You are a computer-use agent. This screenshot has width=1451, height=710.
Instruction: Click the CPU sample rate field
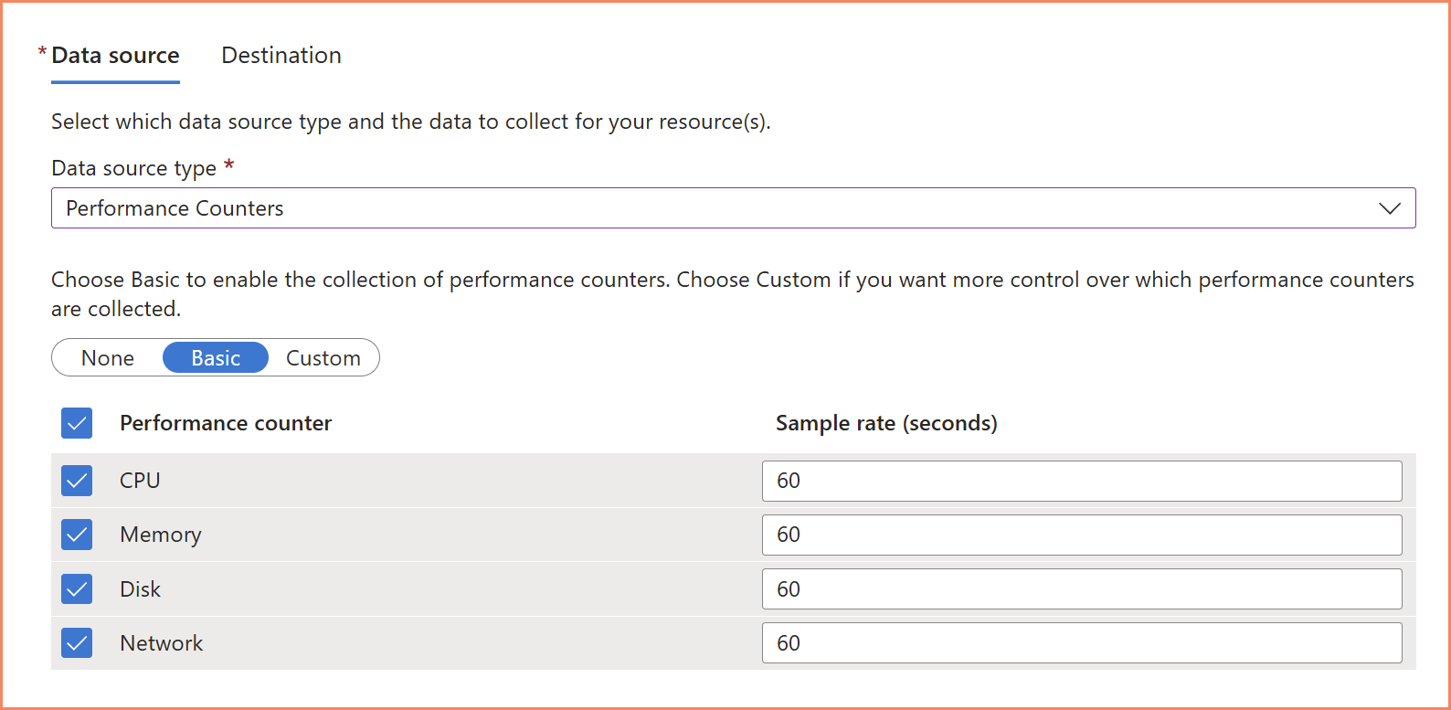coord(1082,481)
